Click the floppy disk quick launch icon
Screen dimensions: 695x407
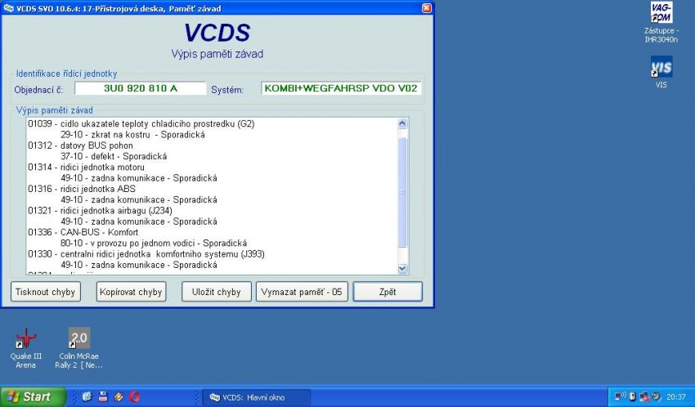(x=103, y=396)
